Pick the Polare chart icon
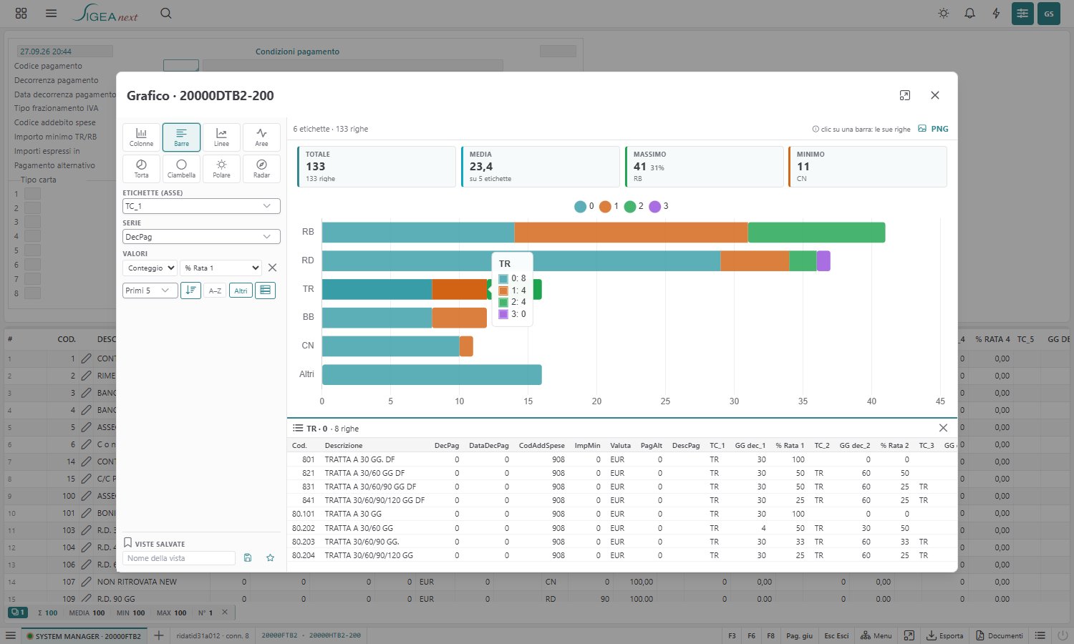The width and height of the screenshot is (1074, 644). click(x=221, y=169)
